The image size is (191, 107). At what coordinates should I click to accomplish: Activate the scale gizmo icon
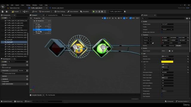110,18
